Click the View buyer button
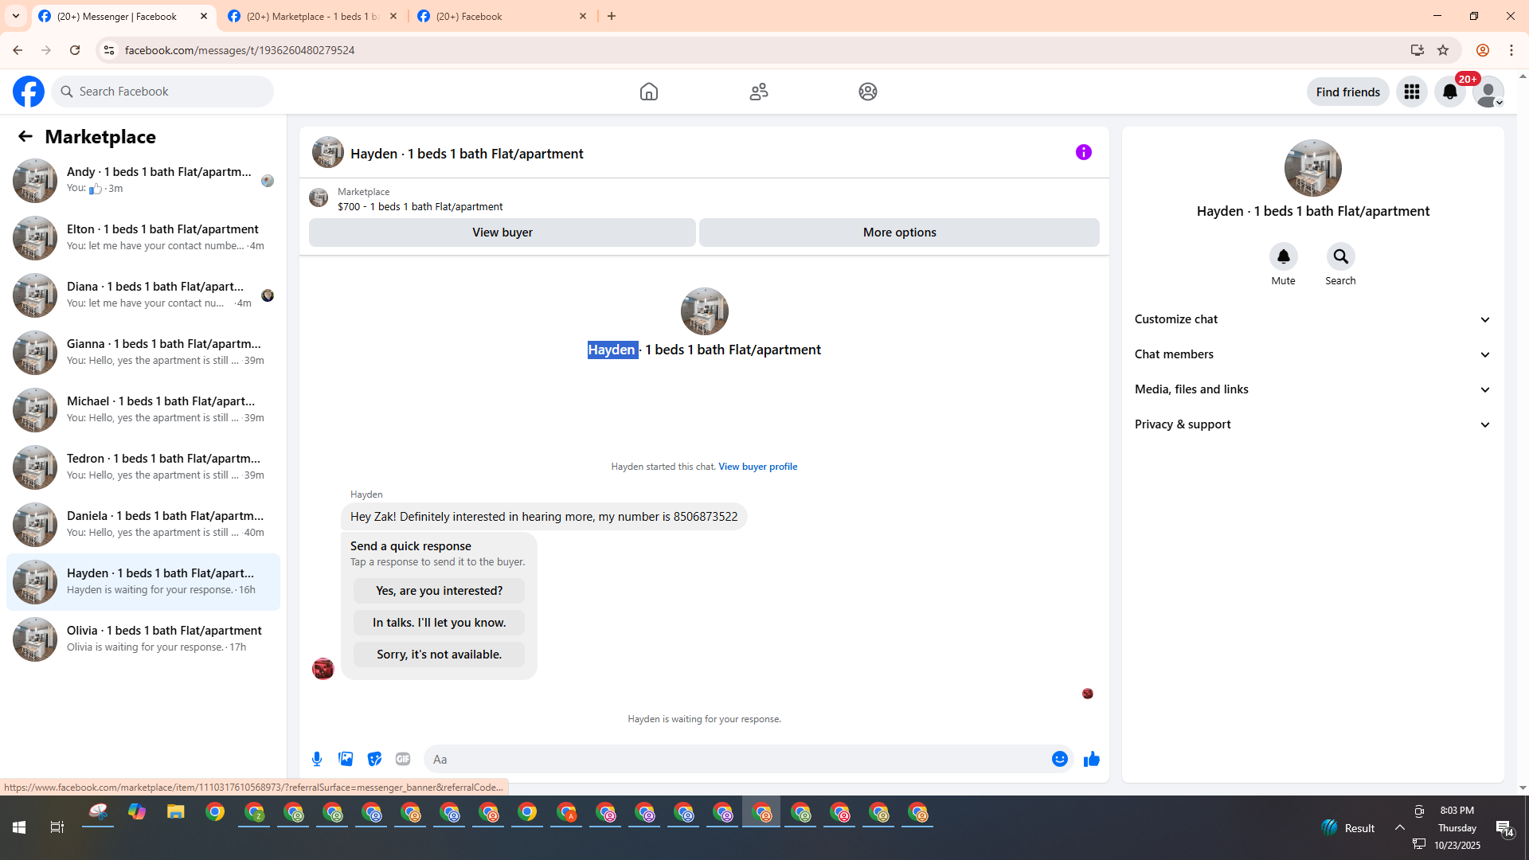Image resolution: width=1529 pixels, height=860 pixels. (502, 233)
